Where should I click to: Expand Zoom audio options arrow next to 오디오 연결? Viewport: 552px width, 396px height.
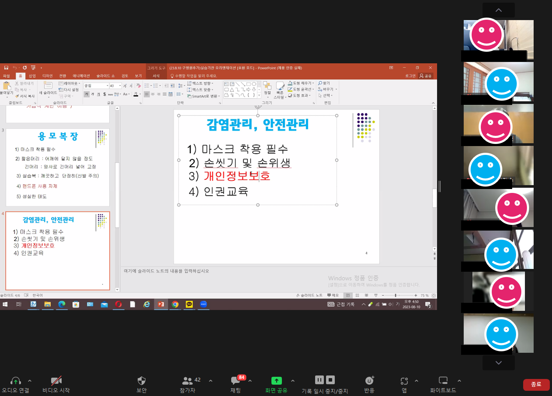[x=30, y=381]
